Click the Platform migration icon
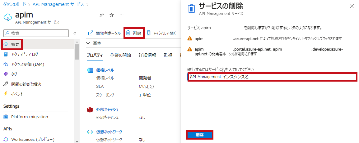The width and height of the screenshot is (359, 143). coord(6,117)
